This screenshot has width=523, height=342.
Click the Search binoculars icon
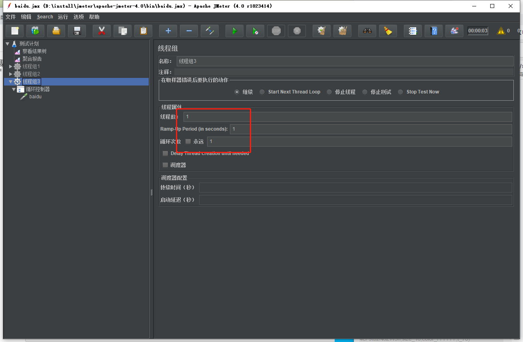pos(367,31)
